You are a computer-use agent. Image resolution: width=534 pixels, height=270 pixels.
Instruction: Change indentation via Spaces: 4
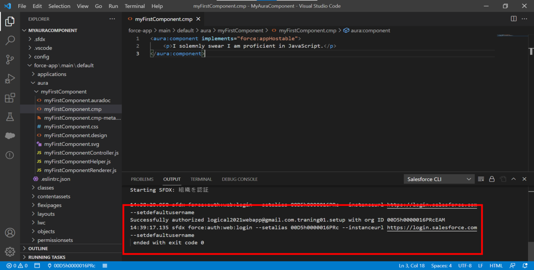[441, 266]
